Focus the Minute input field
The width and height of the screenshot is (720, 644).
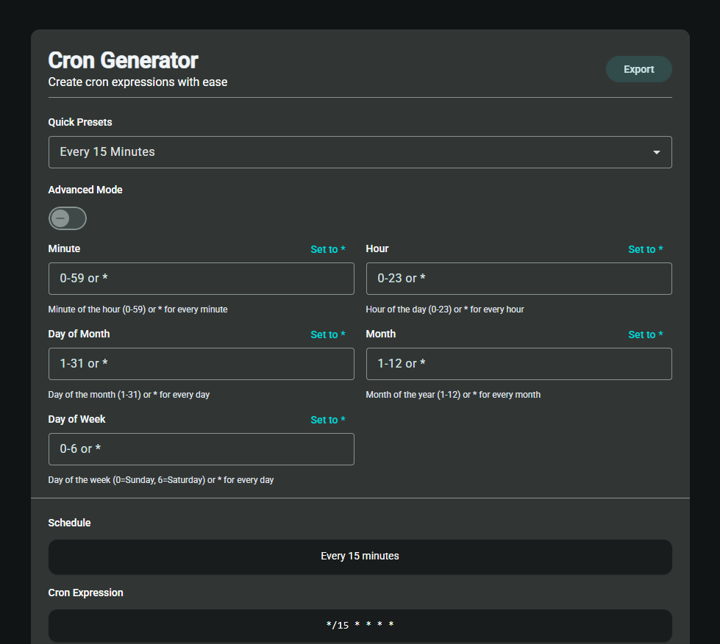(x=201, y=279)
